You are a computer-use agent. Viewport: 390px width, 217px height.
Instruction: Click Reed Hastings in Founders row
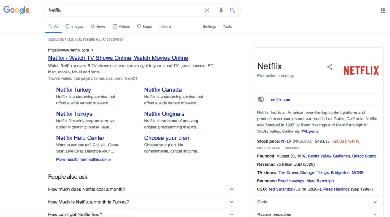coord(291,181)
